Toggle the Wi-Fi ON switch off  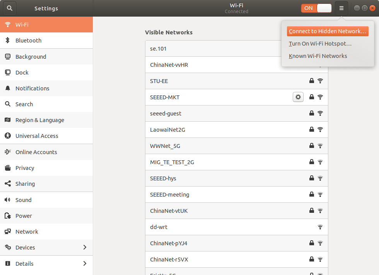pyautogui.click(x=316, y=8)
